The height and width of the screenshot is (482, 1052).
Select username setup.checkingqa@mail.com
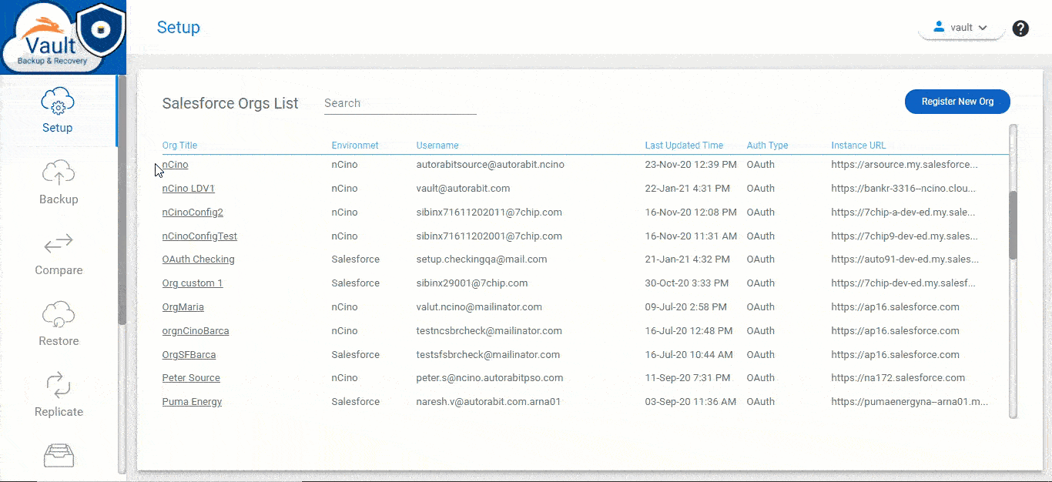coord(481,259)
